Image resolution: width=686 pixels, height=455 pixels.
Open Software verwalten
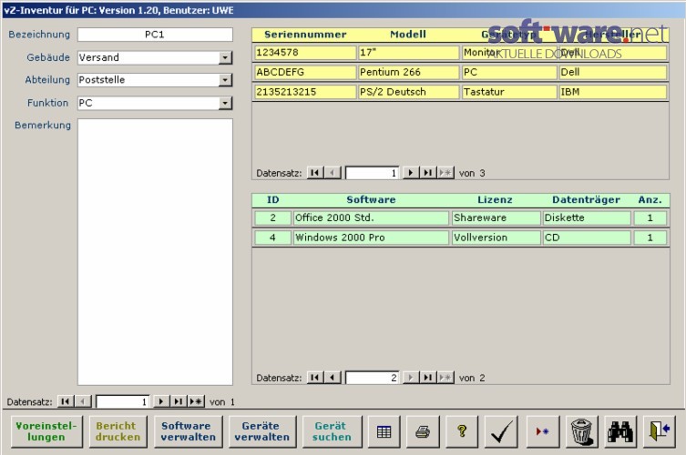[188, 432]
